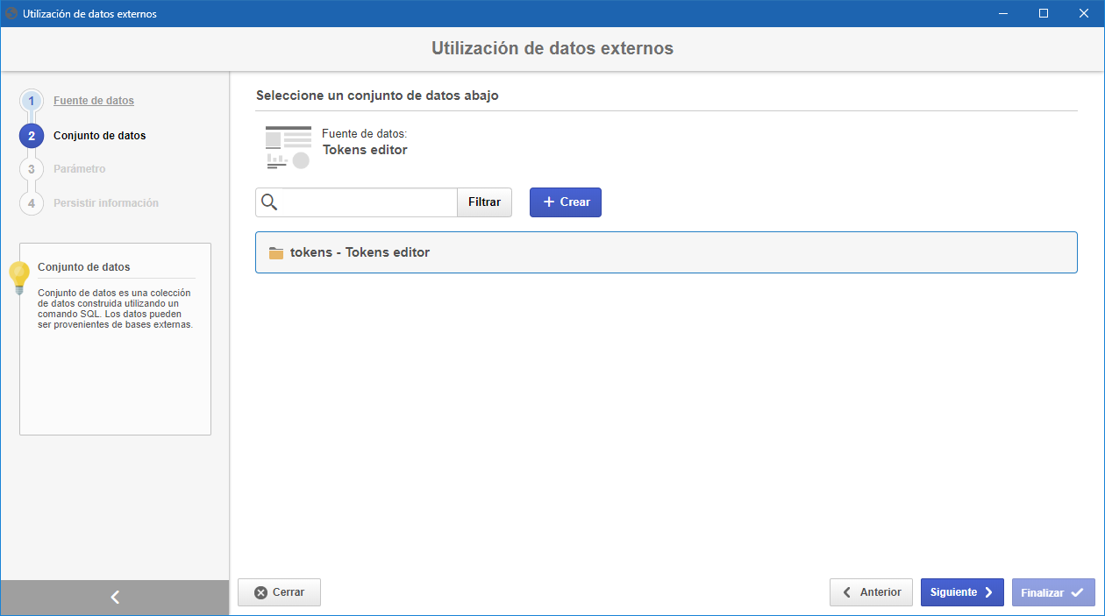The width and height of the screenshot is (1105, 616).
Task: Click the data source report icon
Action: coord(289,147)
